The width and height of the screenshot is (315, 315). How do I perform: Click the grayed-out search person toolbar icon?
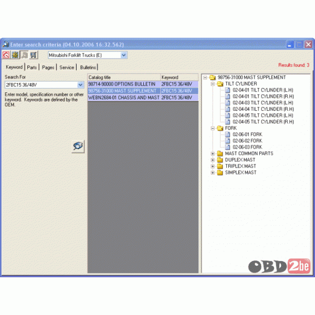pyautogui.click(x=25, y=55)
